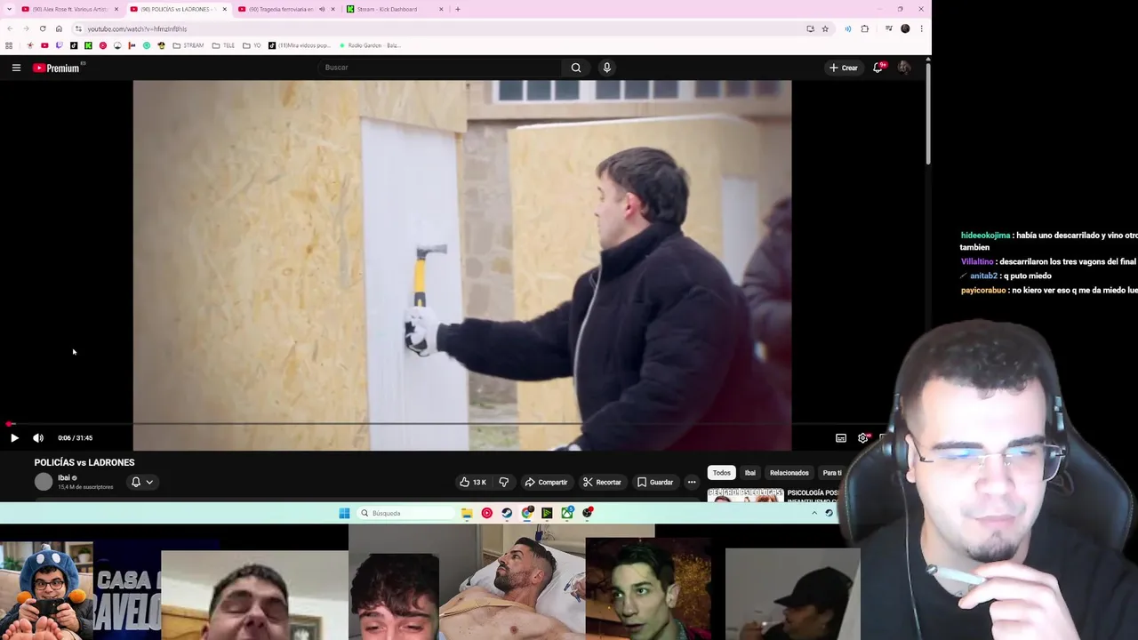
Task: Bookmark this page with the star icon
Action: point(825,28)
